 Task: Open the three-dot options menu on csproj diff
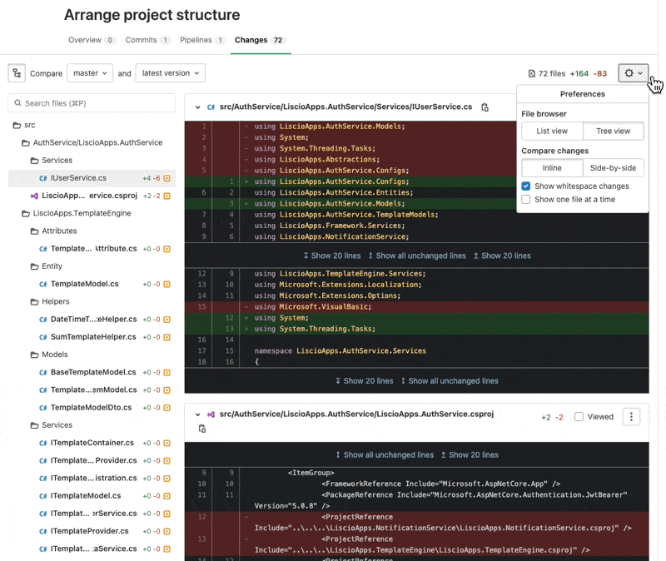631,416
